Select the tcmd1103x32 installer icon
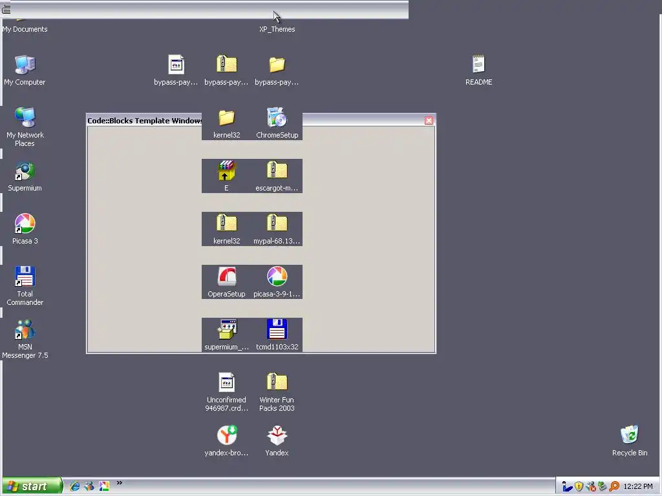This screenshot has height=496, width=662. coord(277,329)
